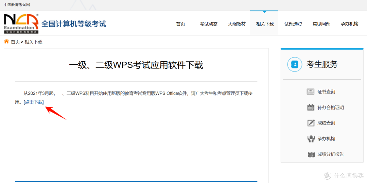
Task: Click the 全国计算机等级考试 site title
Action: pos(74,24)
